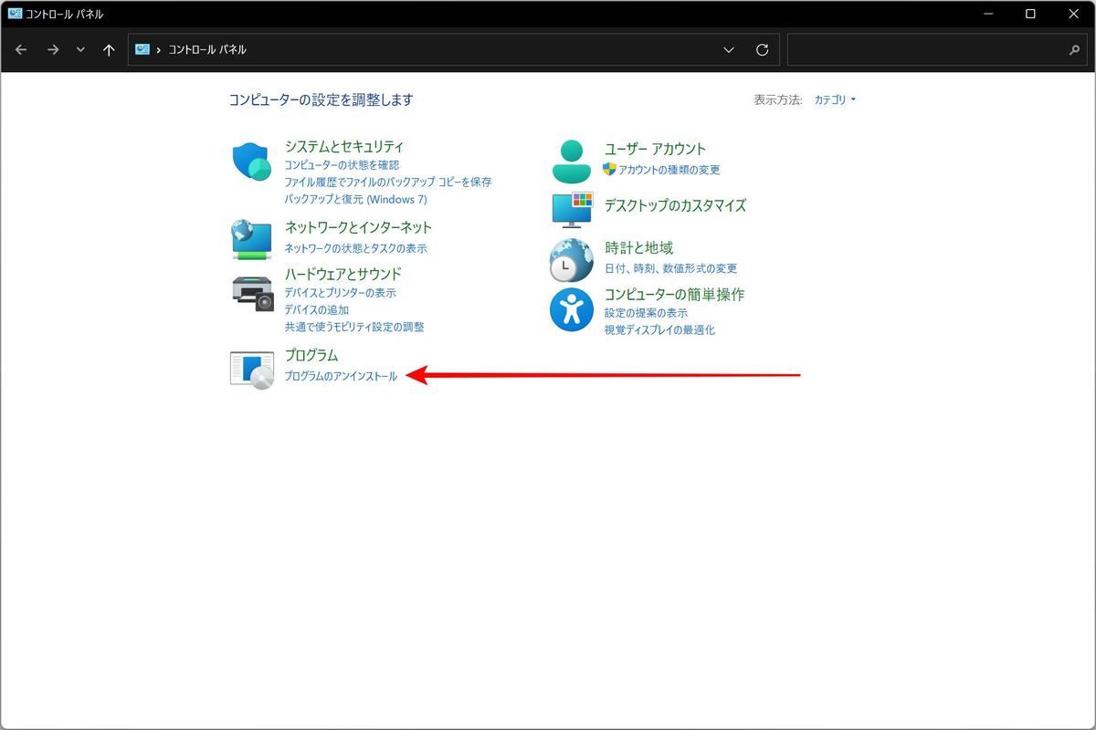Image resolution: width=1096 pixels, height=730 pixels.
Task: Open the カテゴリ view mode dropdown
Action: point(835,100)
